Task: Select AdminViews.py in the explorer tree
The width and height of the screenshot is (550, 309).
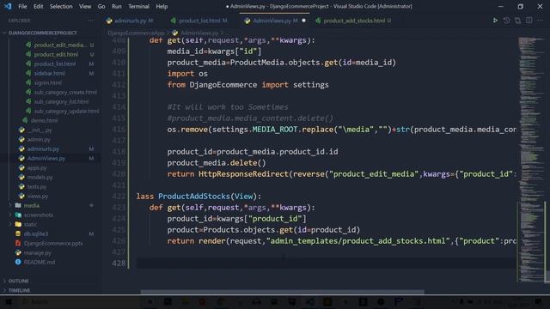Action: [x=46, y=158]
